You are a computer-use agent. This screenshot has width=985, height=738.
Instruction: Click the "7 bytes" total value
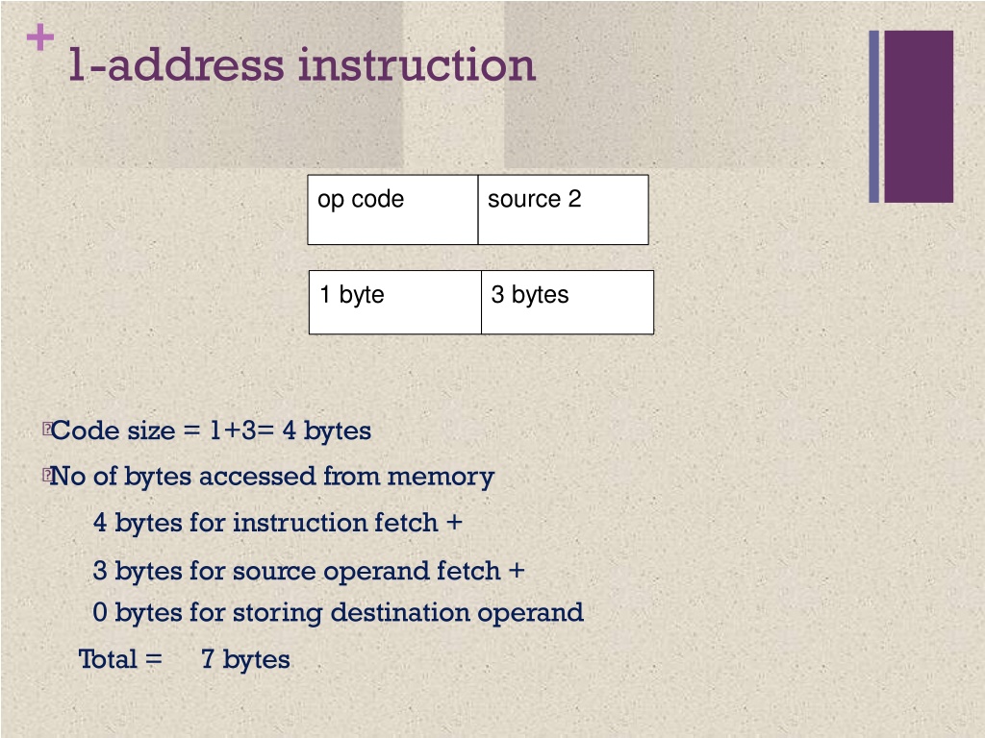tap(245, 660)
